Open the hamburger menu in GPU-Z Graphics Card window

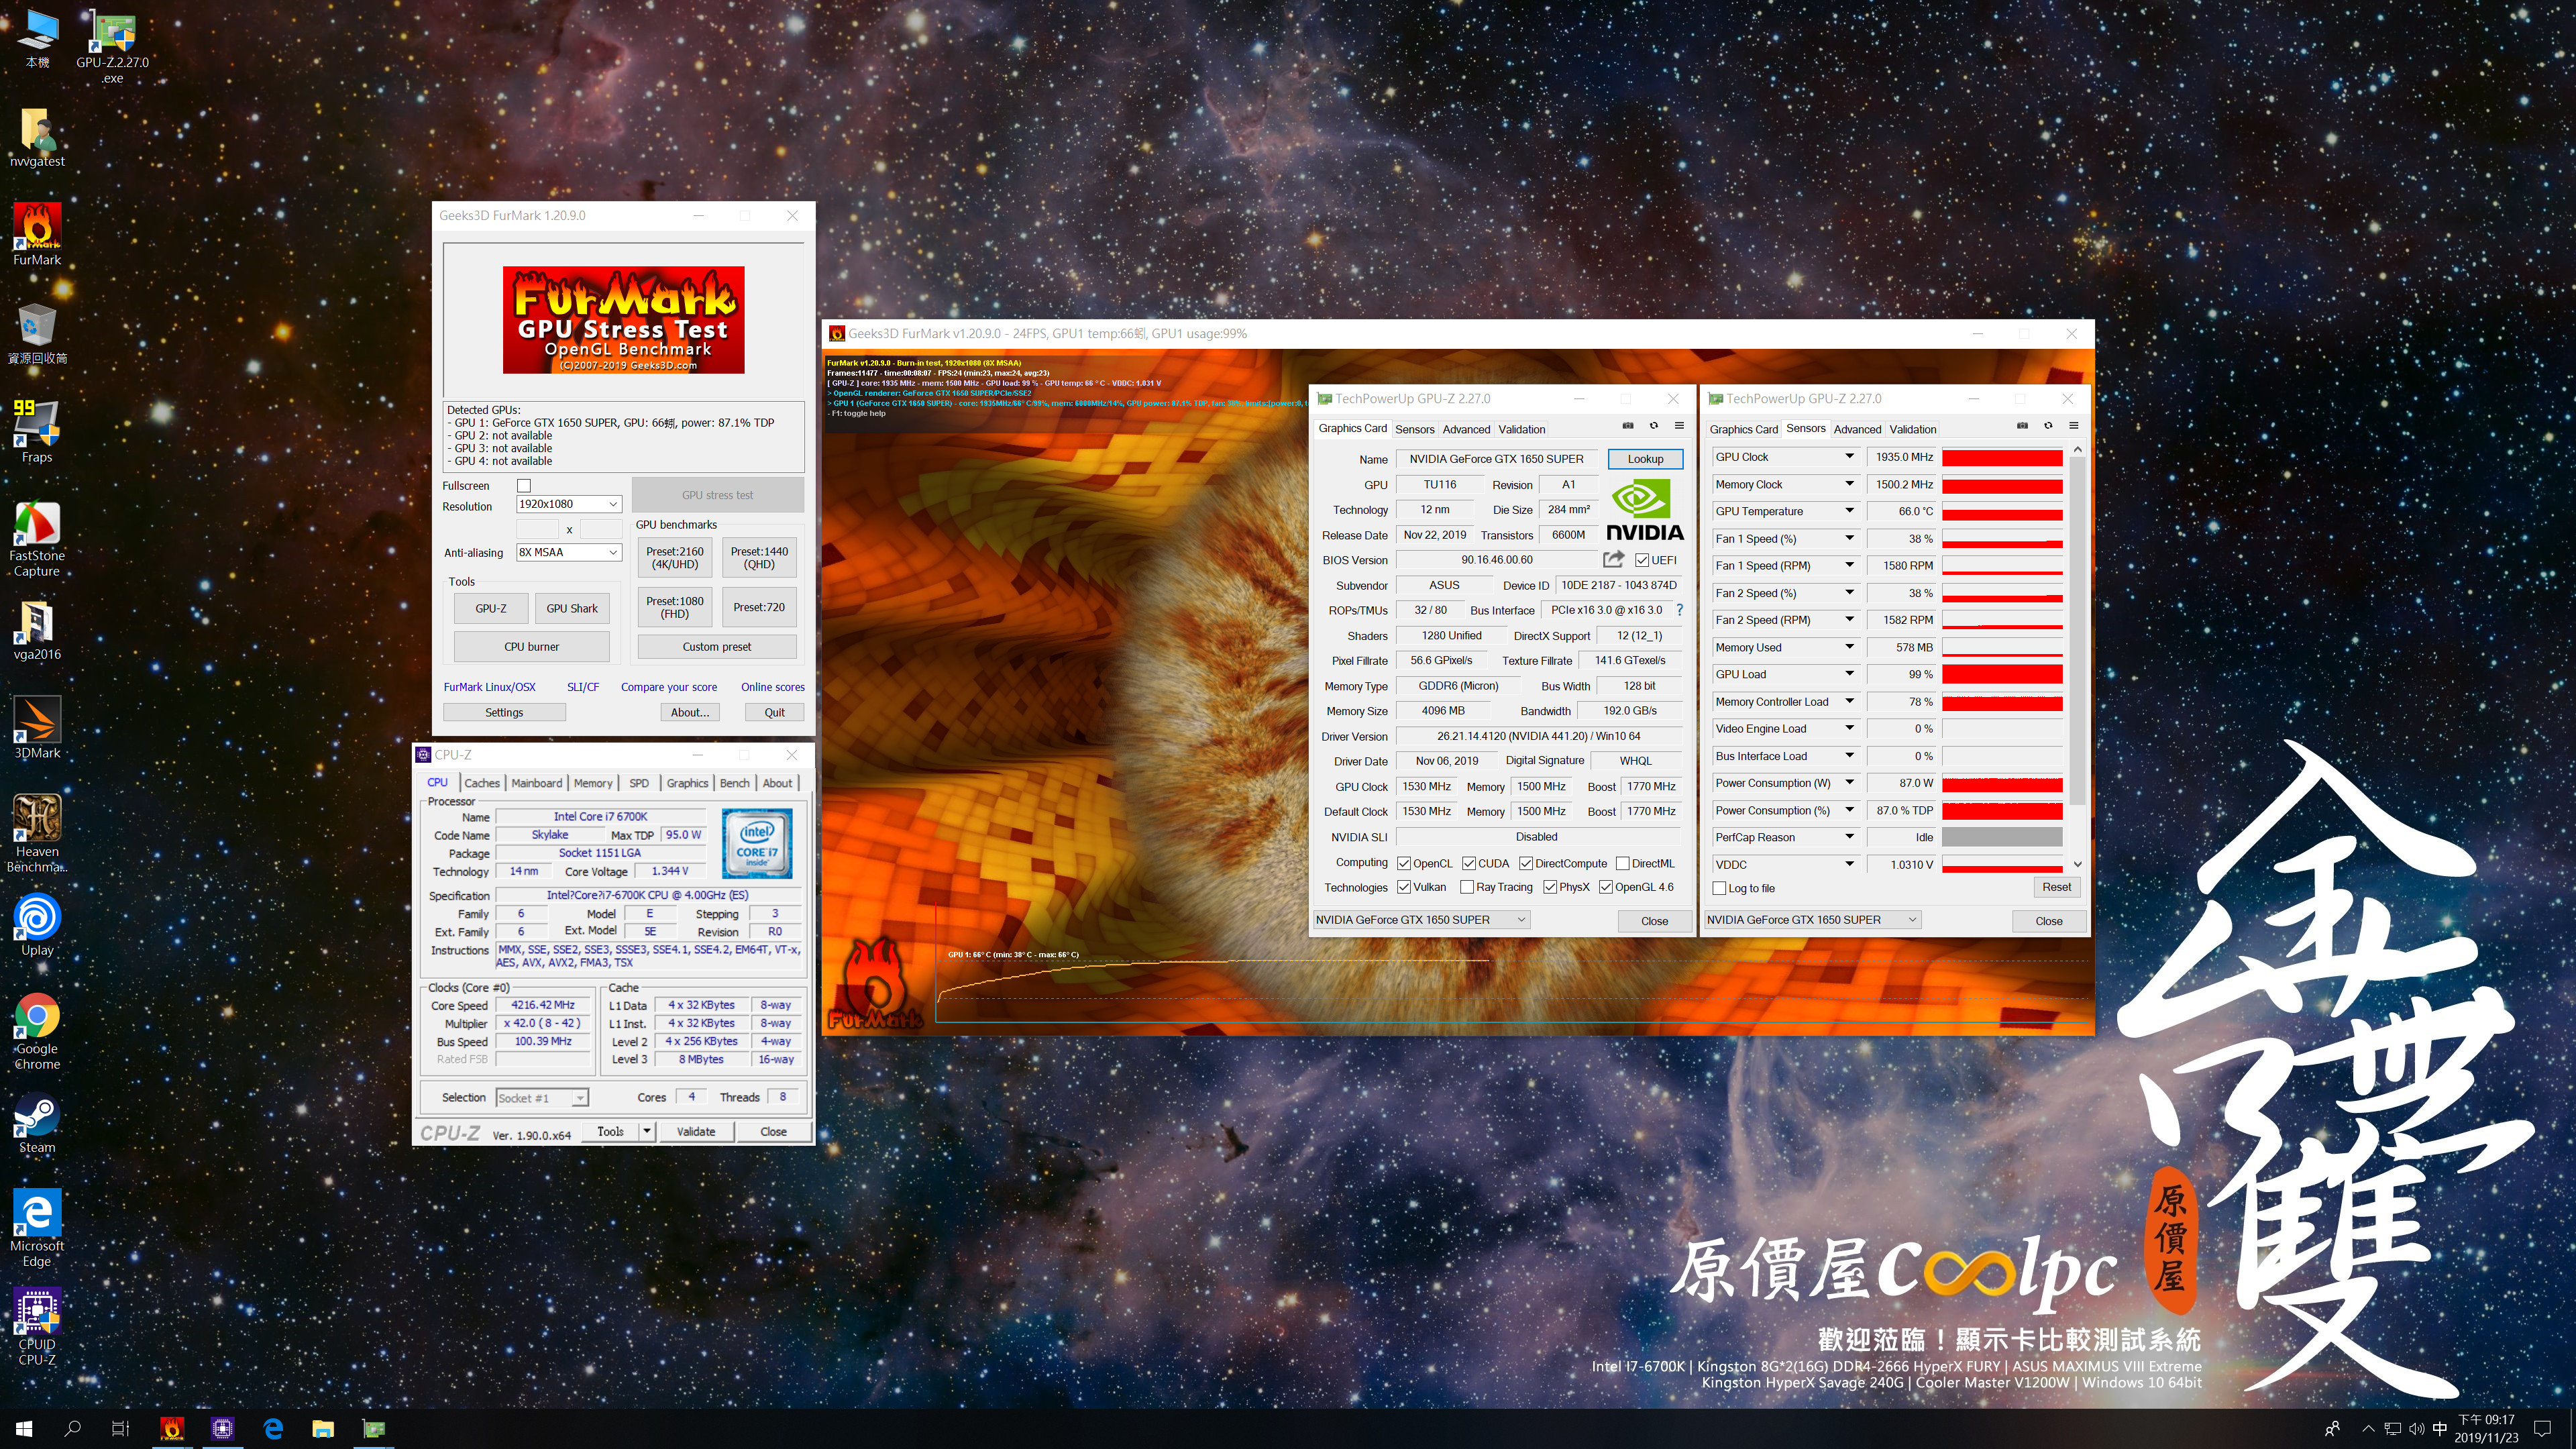click(1679, 426)
